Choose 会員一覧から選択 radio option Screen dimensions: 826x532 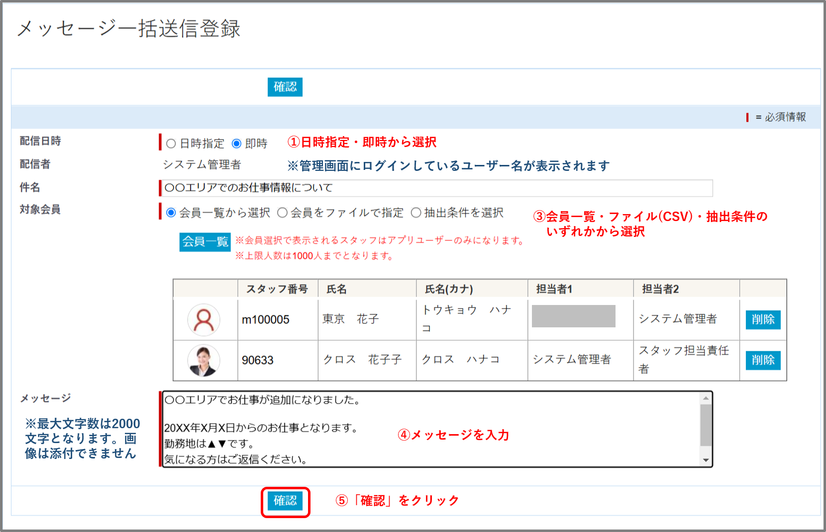pos(171,213)
